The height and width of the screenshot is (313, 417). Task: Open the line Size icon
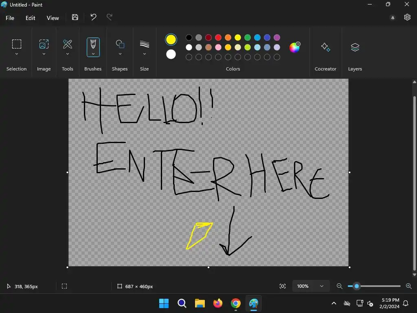(x=145, y=44)
